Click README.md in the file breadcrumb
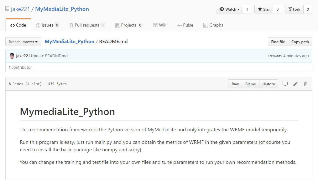Viewport: 318px width, 191px height. point(113,42)
